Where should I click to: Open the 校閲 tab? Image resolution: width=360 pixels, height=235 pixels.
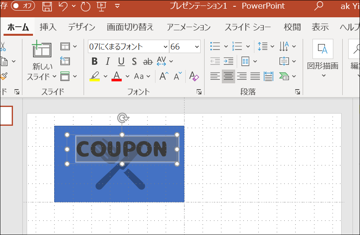[292, 27]
